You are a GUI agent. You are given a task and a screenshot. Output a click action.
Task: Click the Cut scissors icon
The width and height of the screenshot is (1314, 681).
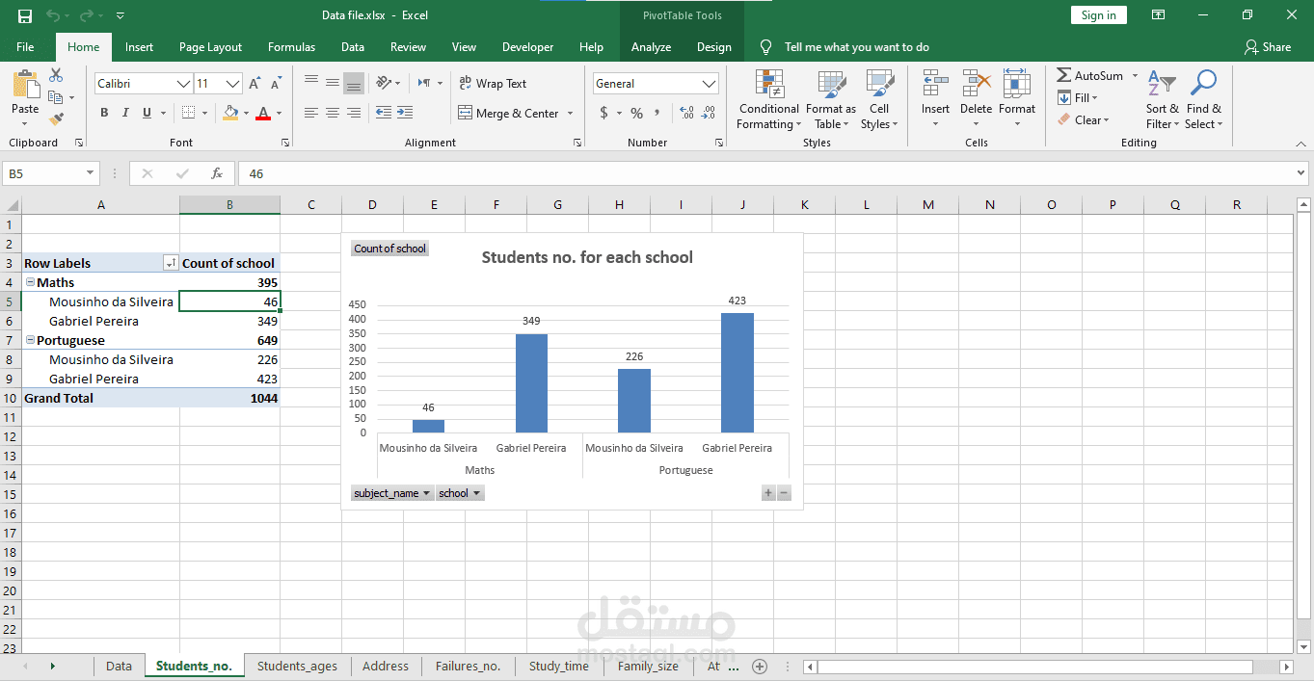coord(56,75)
